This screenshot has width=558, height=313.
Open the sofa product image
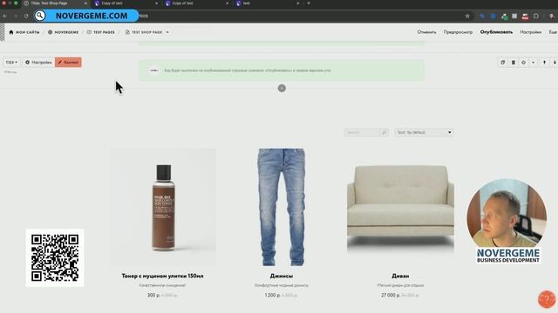[x=400, y=207]
